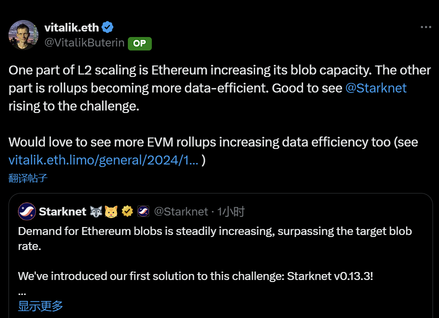Open the quoted Starknet post

click(220, 260)
